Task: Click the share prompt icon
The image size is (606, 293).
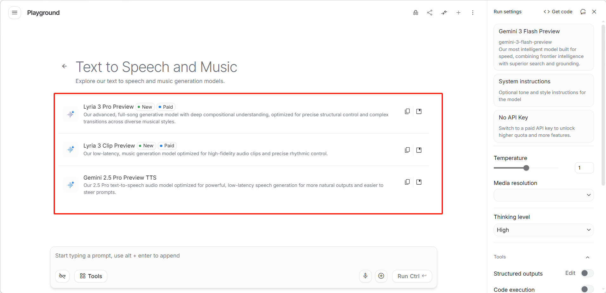Action: [430, 13]
